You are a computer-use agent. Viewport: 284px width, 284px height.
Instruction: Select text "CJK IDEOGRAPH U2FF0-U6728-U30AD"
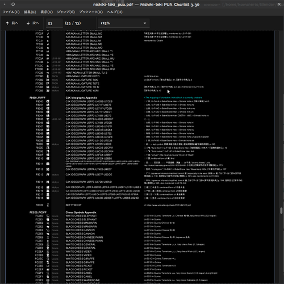coord(89,182)
